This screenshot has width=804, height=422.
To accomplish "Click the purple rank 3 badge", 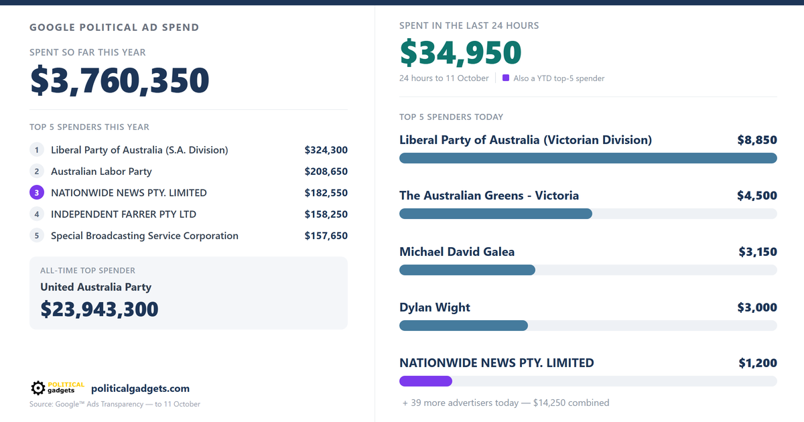I will coord(37,193).
